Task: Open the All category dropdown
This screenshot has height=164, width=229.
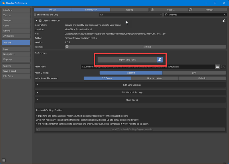Action: tap(131, 15)
